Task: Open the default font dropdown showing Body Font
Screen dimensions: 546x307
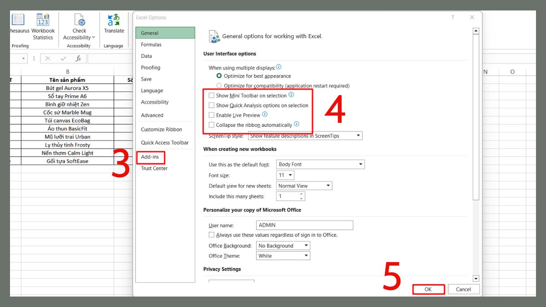Action: [x=360, y=164]
